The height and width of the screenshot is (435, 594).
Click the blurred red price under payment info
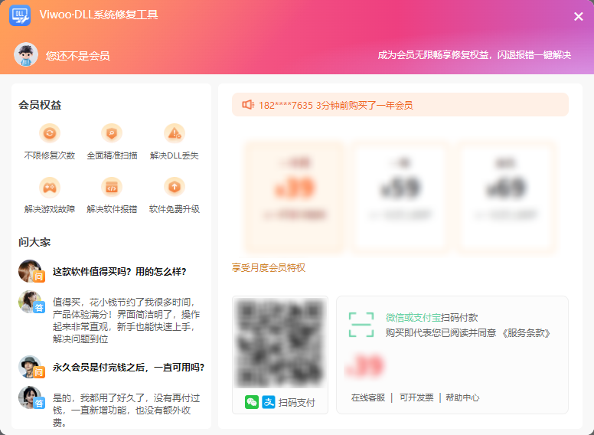[x=364, y=365]
